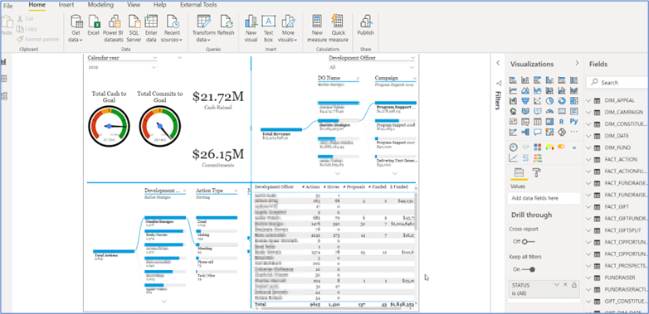Open the External Tools tab
The image size is (649, 314).
198,5
